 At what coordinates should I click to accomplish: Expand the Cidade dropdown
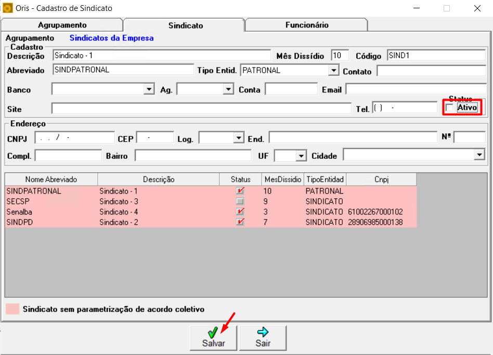click(x=479, y=155)
